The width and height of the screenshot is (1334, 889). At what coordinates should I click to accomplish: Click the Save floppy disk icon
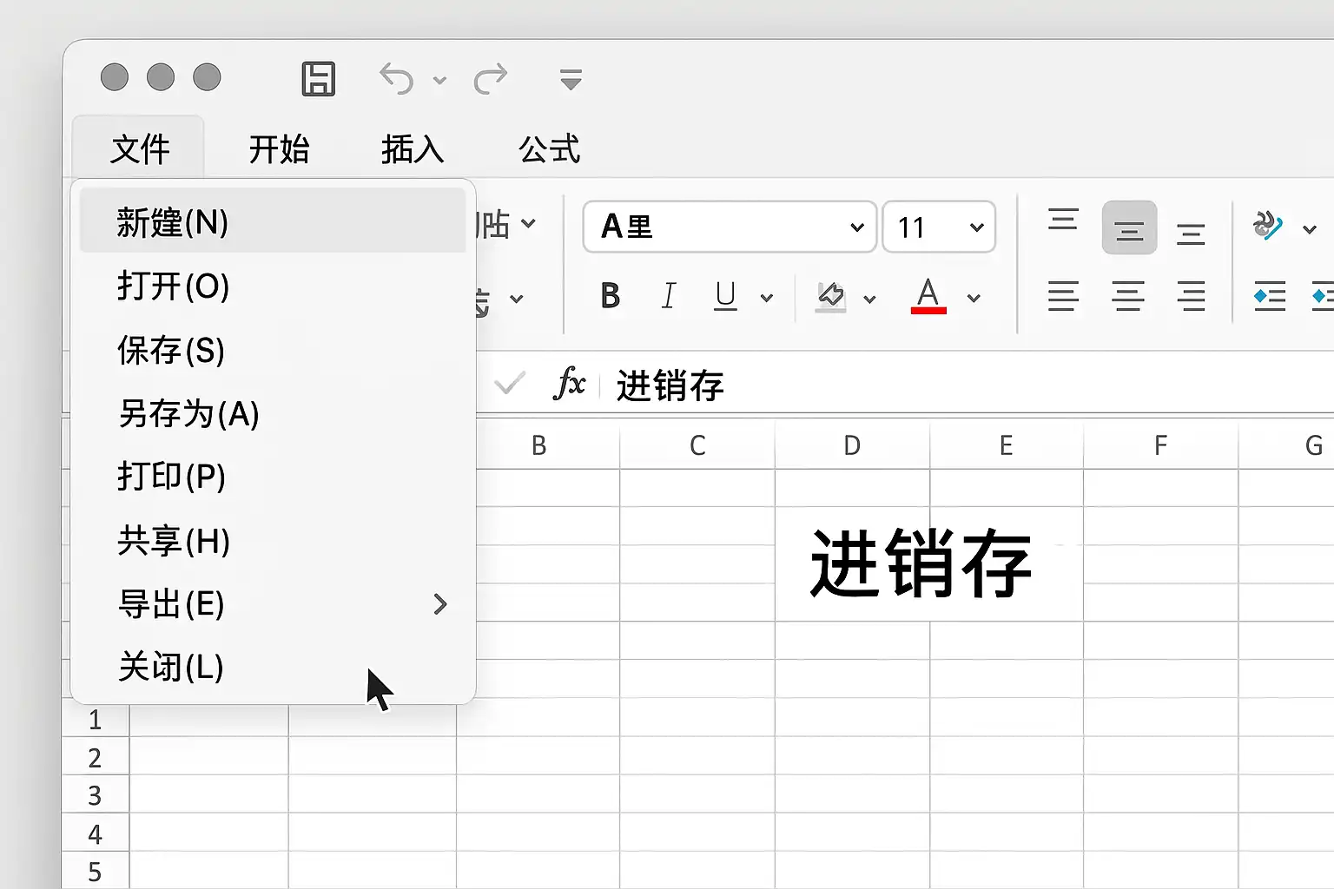(318, 79)
